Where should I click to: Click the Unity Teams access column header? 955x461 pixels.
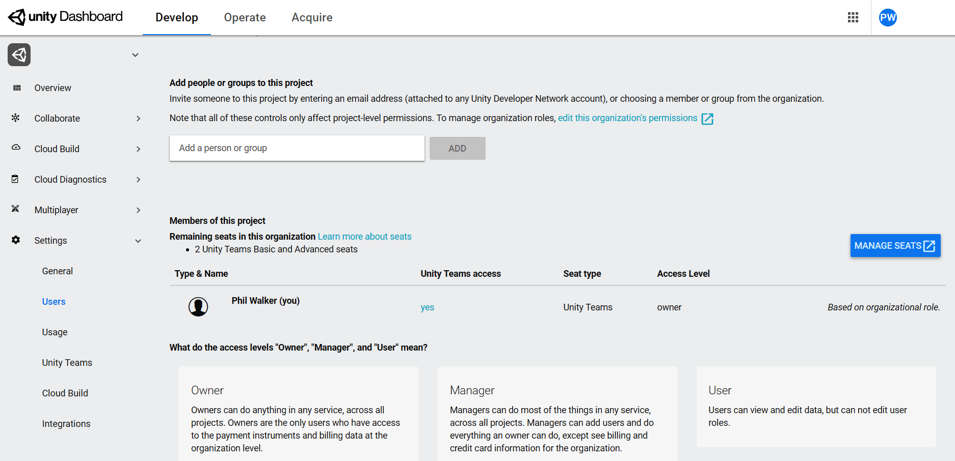tap(461, 274)
